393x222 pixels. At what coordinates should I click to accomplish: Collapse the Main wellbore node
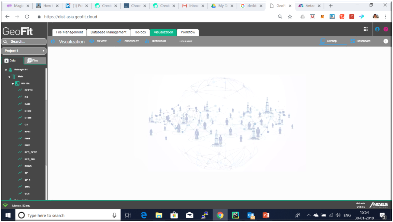(x=9, y=77)
